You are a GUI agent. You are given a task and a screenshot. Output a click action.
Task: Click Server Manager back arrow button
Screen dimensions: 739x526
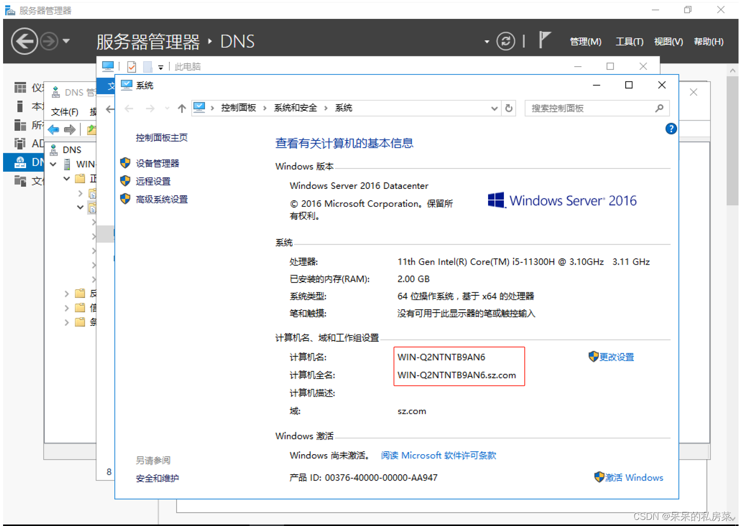[24, 41]
